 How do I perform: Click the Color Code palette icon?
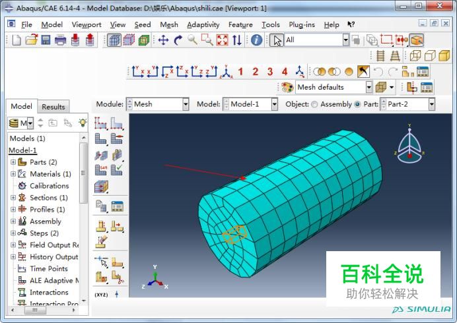coord(287,87)
